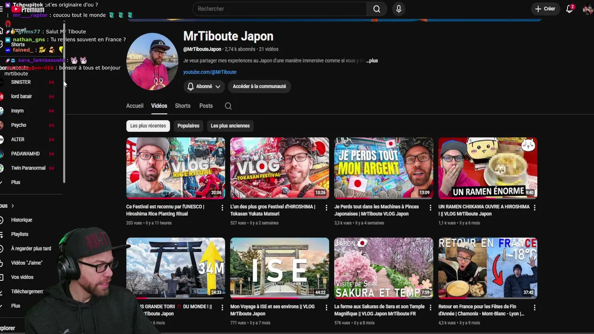Click the channel search magnifier icon
Image resolution: width=594 pixels, height=334 pixels.
pos(228,106)
